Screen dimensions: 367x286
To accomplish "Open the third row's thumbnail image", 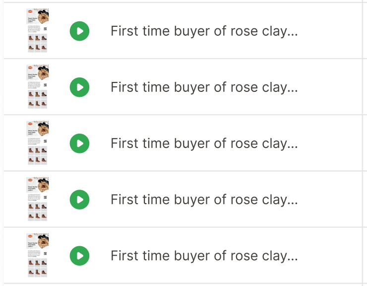I will (38, 143).
